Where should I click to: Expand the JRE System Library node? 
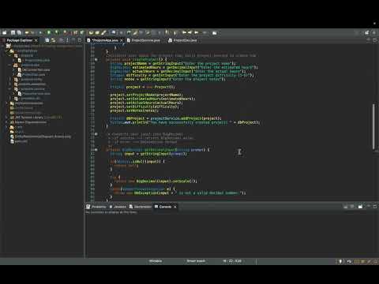tap(7, 118)
